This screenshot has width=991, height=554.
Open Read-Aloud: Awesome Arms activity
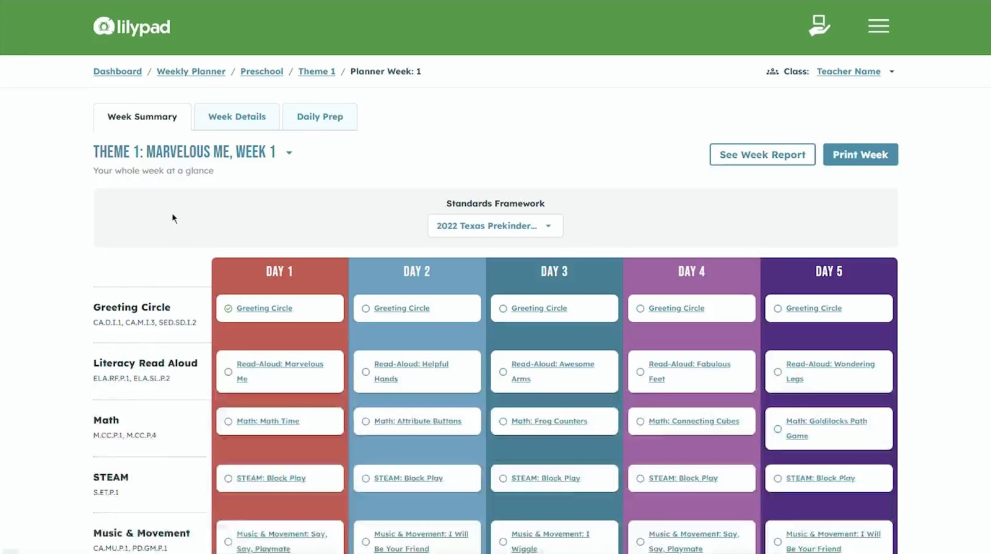coord(552,371)
